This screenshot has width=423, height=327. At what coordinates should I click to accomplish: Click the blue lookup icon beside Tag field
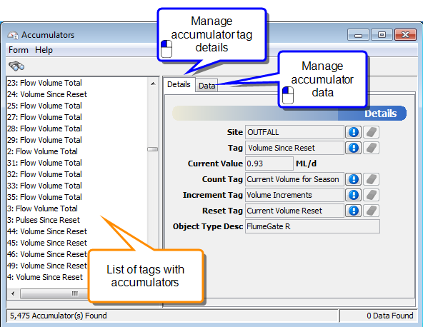(x=354, y=148)
